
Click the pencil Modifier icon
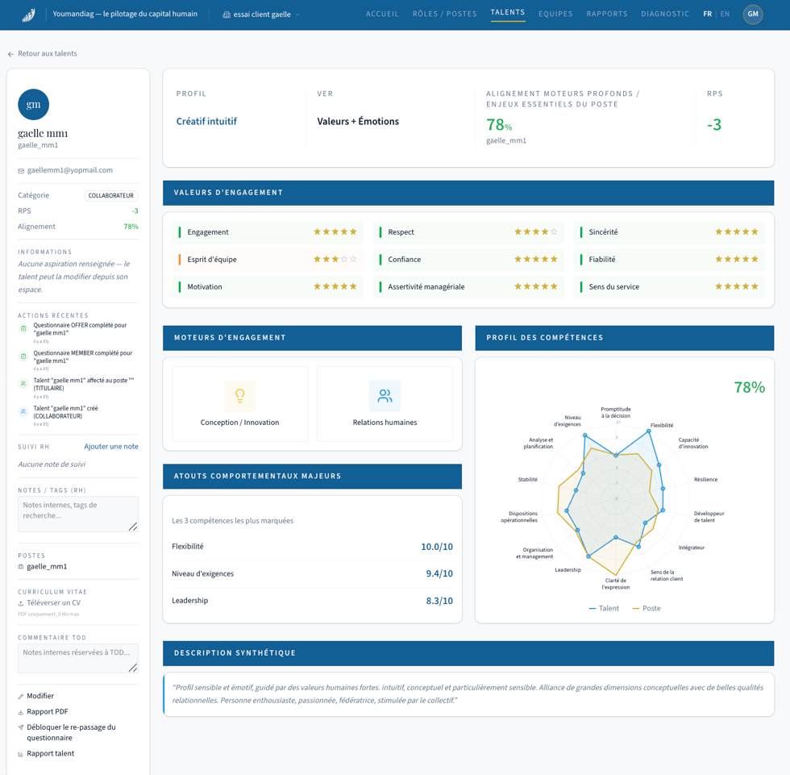[x=21, y=697]
